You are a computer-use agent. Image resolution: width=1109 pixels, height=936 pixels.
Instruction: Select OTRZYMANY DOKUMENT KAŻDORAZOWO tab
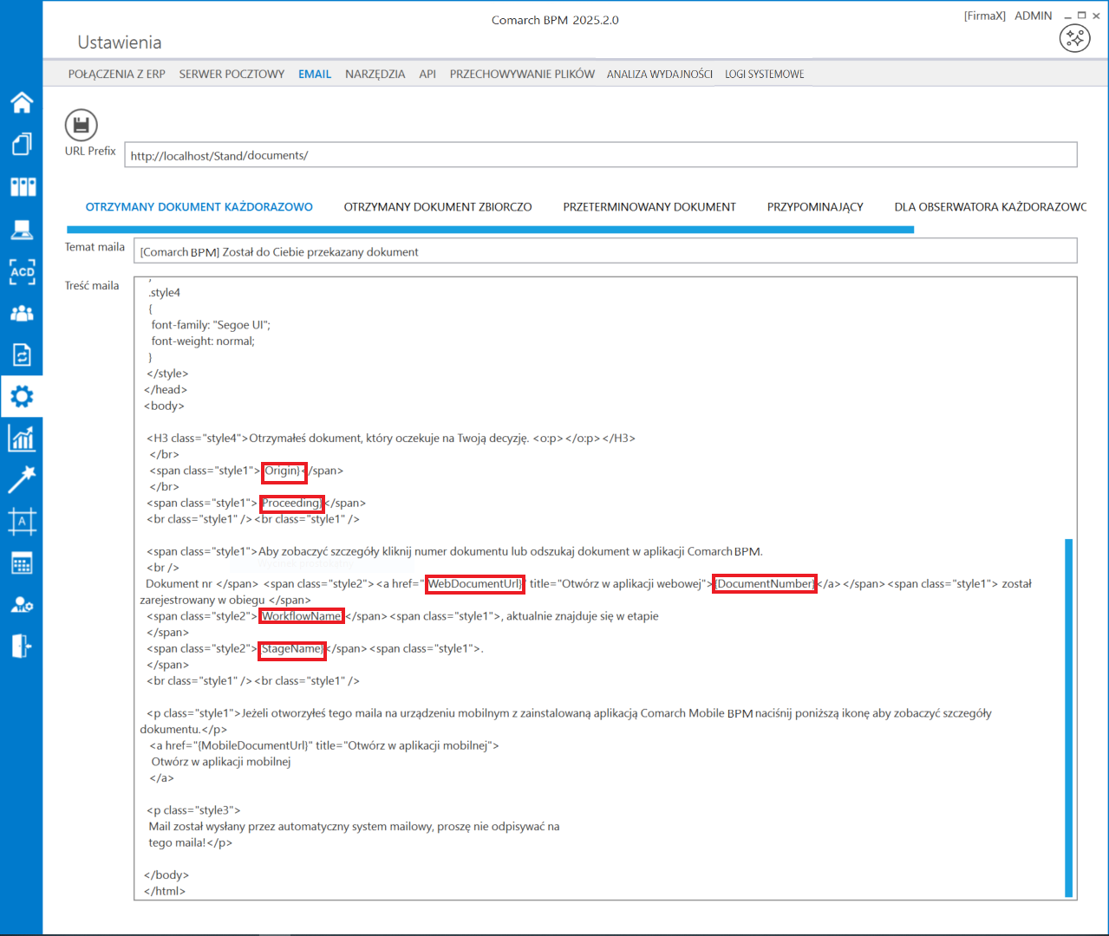(x=199, y=207)
